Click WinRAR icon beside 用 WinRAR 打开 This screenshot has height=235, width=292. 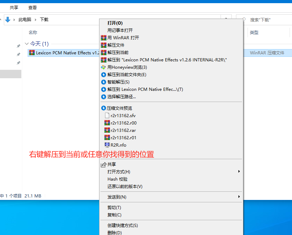pyautogui.click(x=104, y=38)
